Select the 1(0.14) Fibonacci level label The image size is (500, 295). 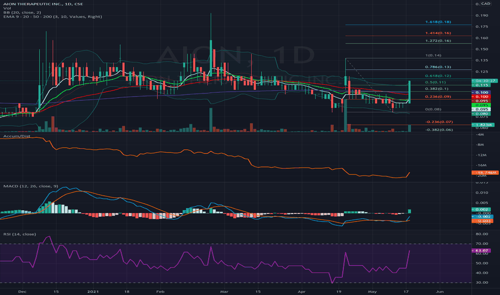click(433, 55)
